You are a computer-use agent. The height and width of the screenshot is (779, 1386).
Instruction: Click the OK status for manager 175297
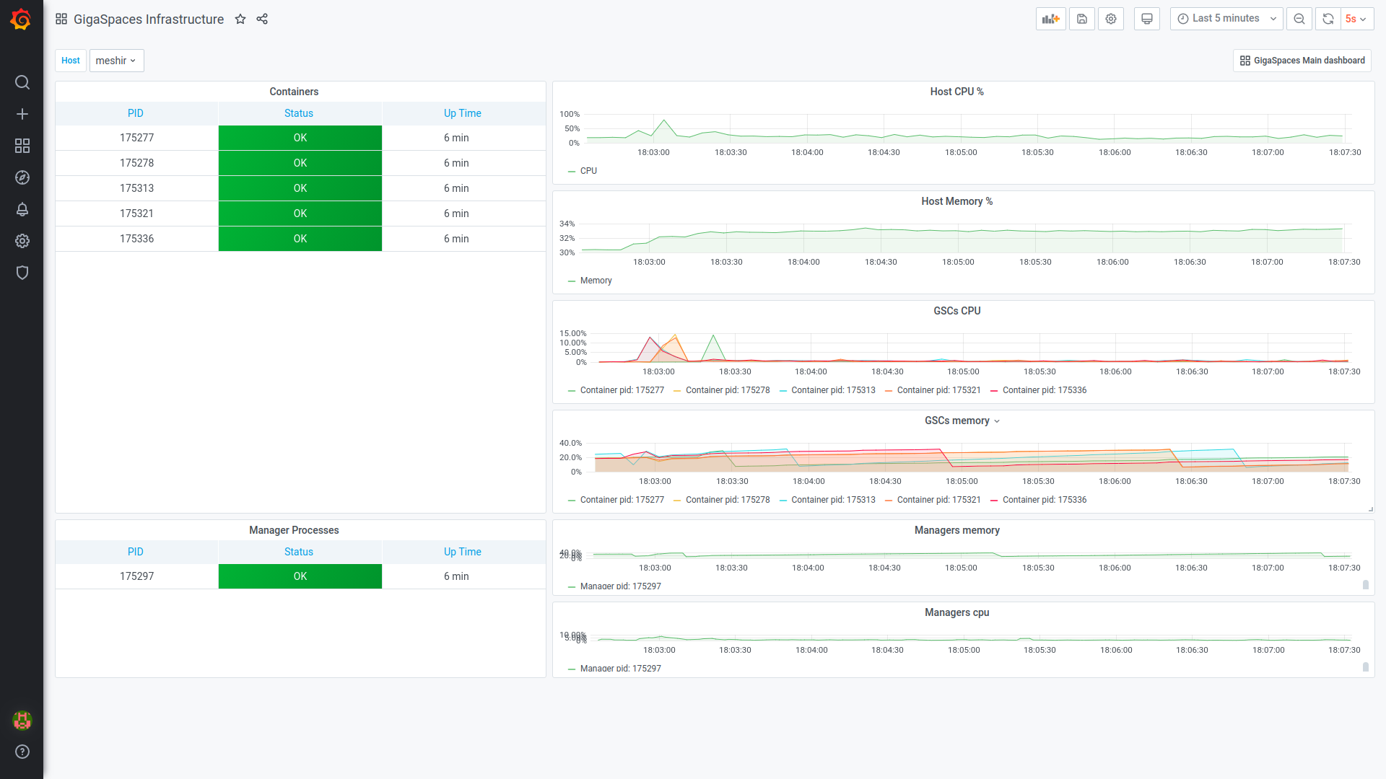pos(300,576)
